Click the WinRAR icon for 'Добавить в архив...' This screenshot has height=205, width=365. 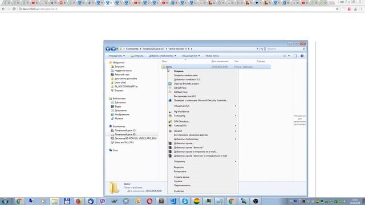pyautogui.click(x=170, y=143)
